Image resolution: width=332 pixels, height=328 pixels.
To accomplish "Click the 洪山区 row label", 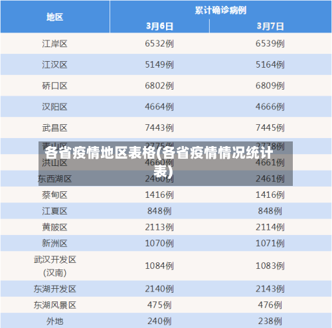I will click(x=54, y=163).
